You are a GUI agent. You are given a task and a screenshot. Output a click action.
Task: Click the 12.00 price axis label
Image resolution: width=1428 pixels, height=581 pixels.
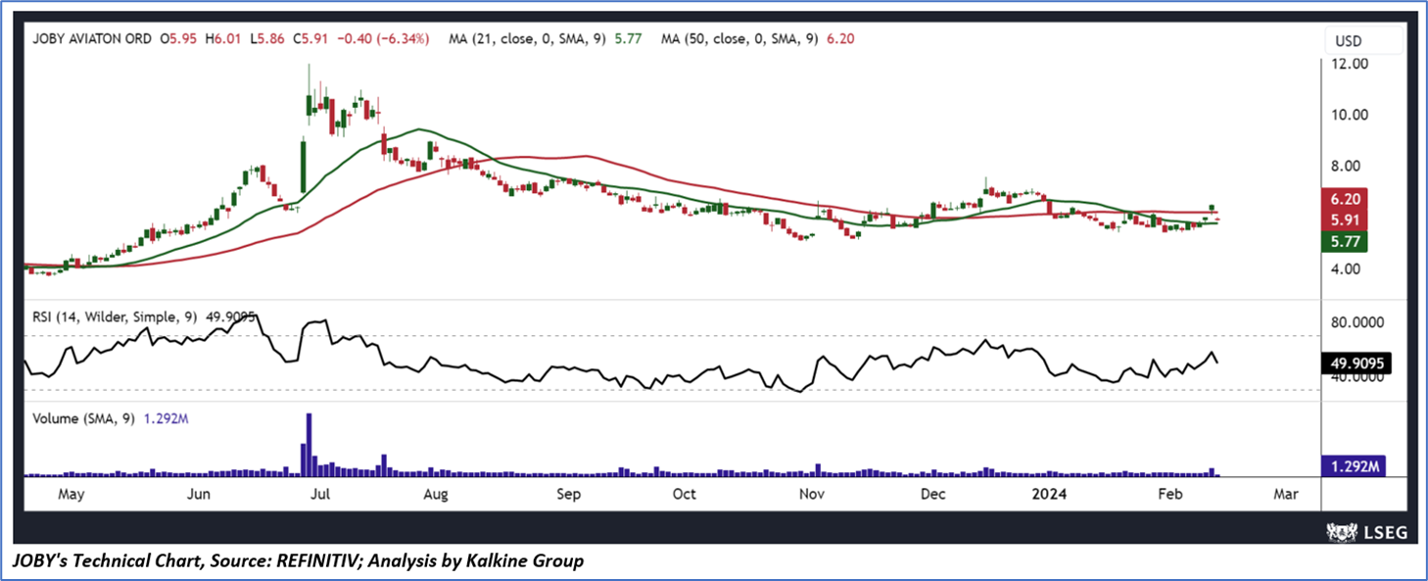pos(1349,64)
